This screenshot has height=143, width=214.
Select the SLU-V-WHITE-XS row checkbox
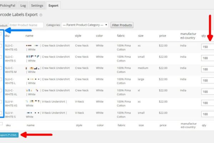coord(1,102)
